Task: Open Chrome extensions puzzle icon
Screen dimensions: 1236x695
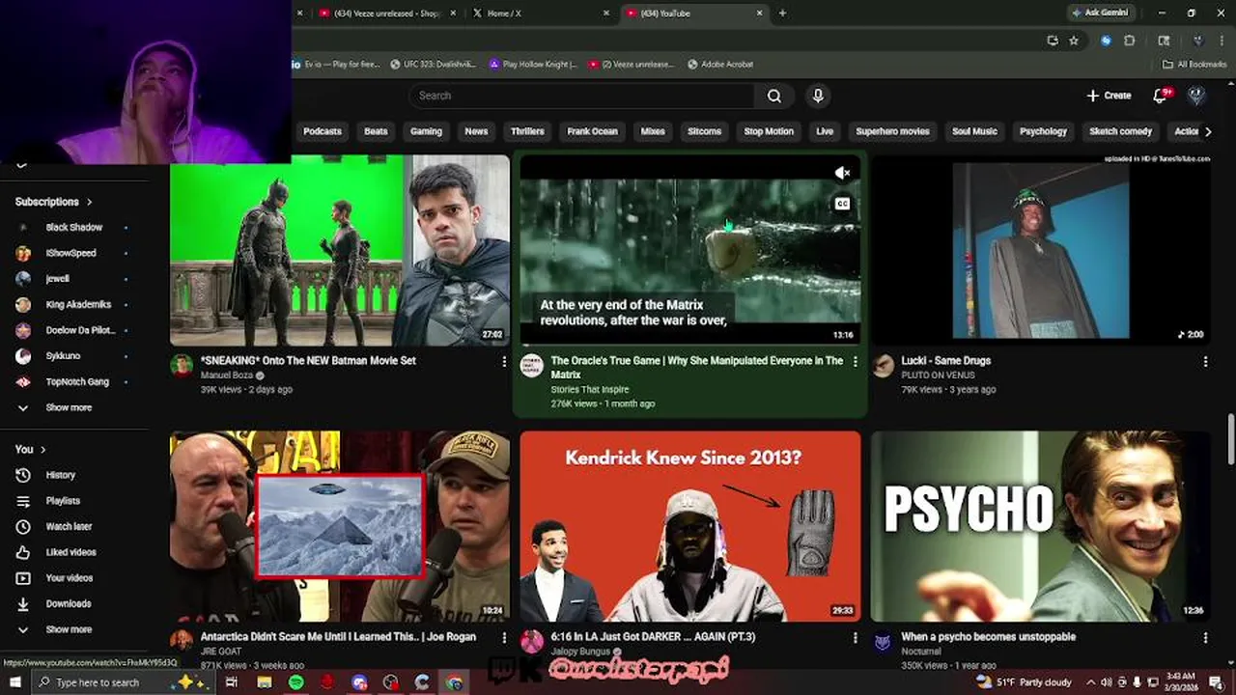Action: point(1130,41)
